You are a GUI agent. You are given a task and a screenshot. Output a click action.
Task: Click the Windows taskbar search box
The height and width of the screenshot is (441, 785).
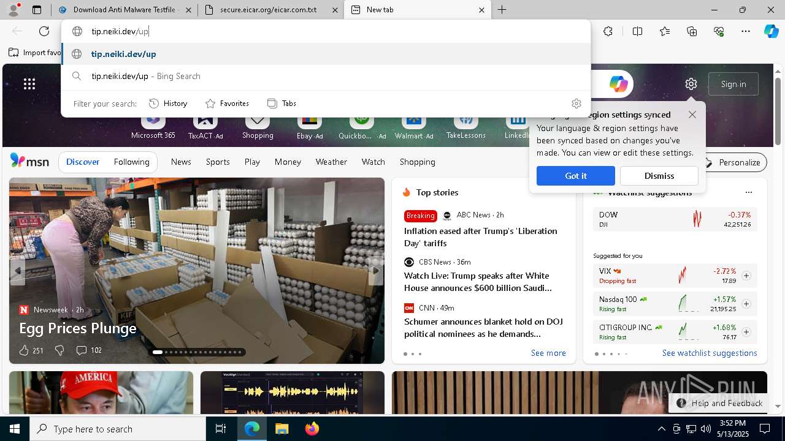coord(118,429)
